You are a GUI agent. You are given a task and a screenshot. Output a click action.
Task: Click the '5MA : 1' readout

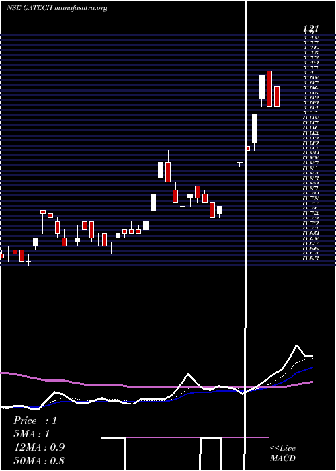coord(32,433)
